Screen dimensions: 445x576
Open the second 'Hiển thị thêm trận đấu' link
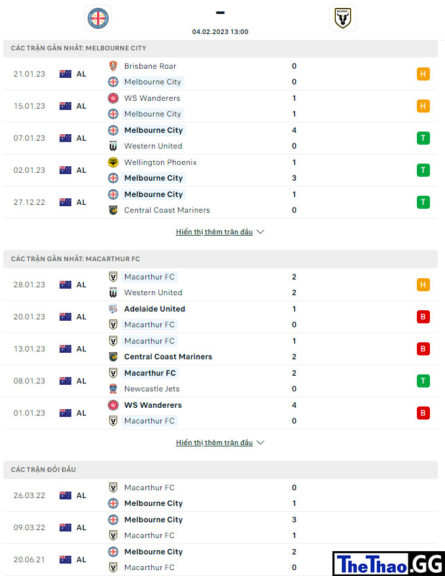[x=215, y=442]
